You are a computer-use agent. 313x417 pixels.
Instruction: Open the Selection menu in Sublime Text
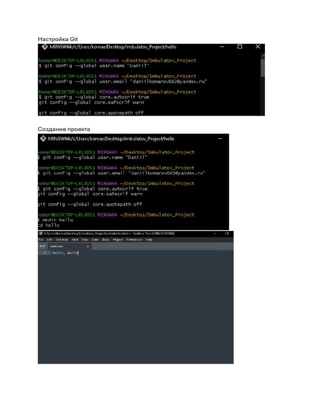[x=62, y=239]
